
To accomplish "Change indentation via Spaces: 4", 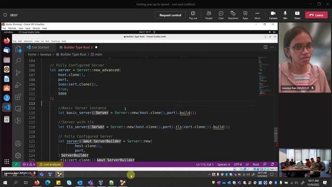I will pyautogui.click(x=224, y=164).
